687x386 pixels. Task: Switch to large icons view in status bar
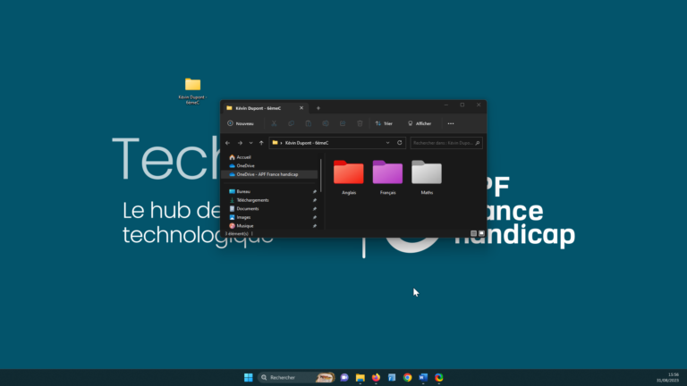click(481, 233)
